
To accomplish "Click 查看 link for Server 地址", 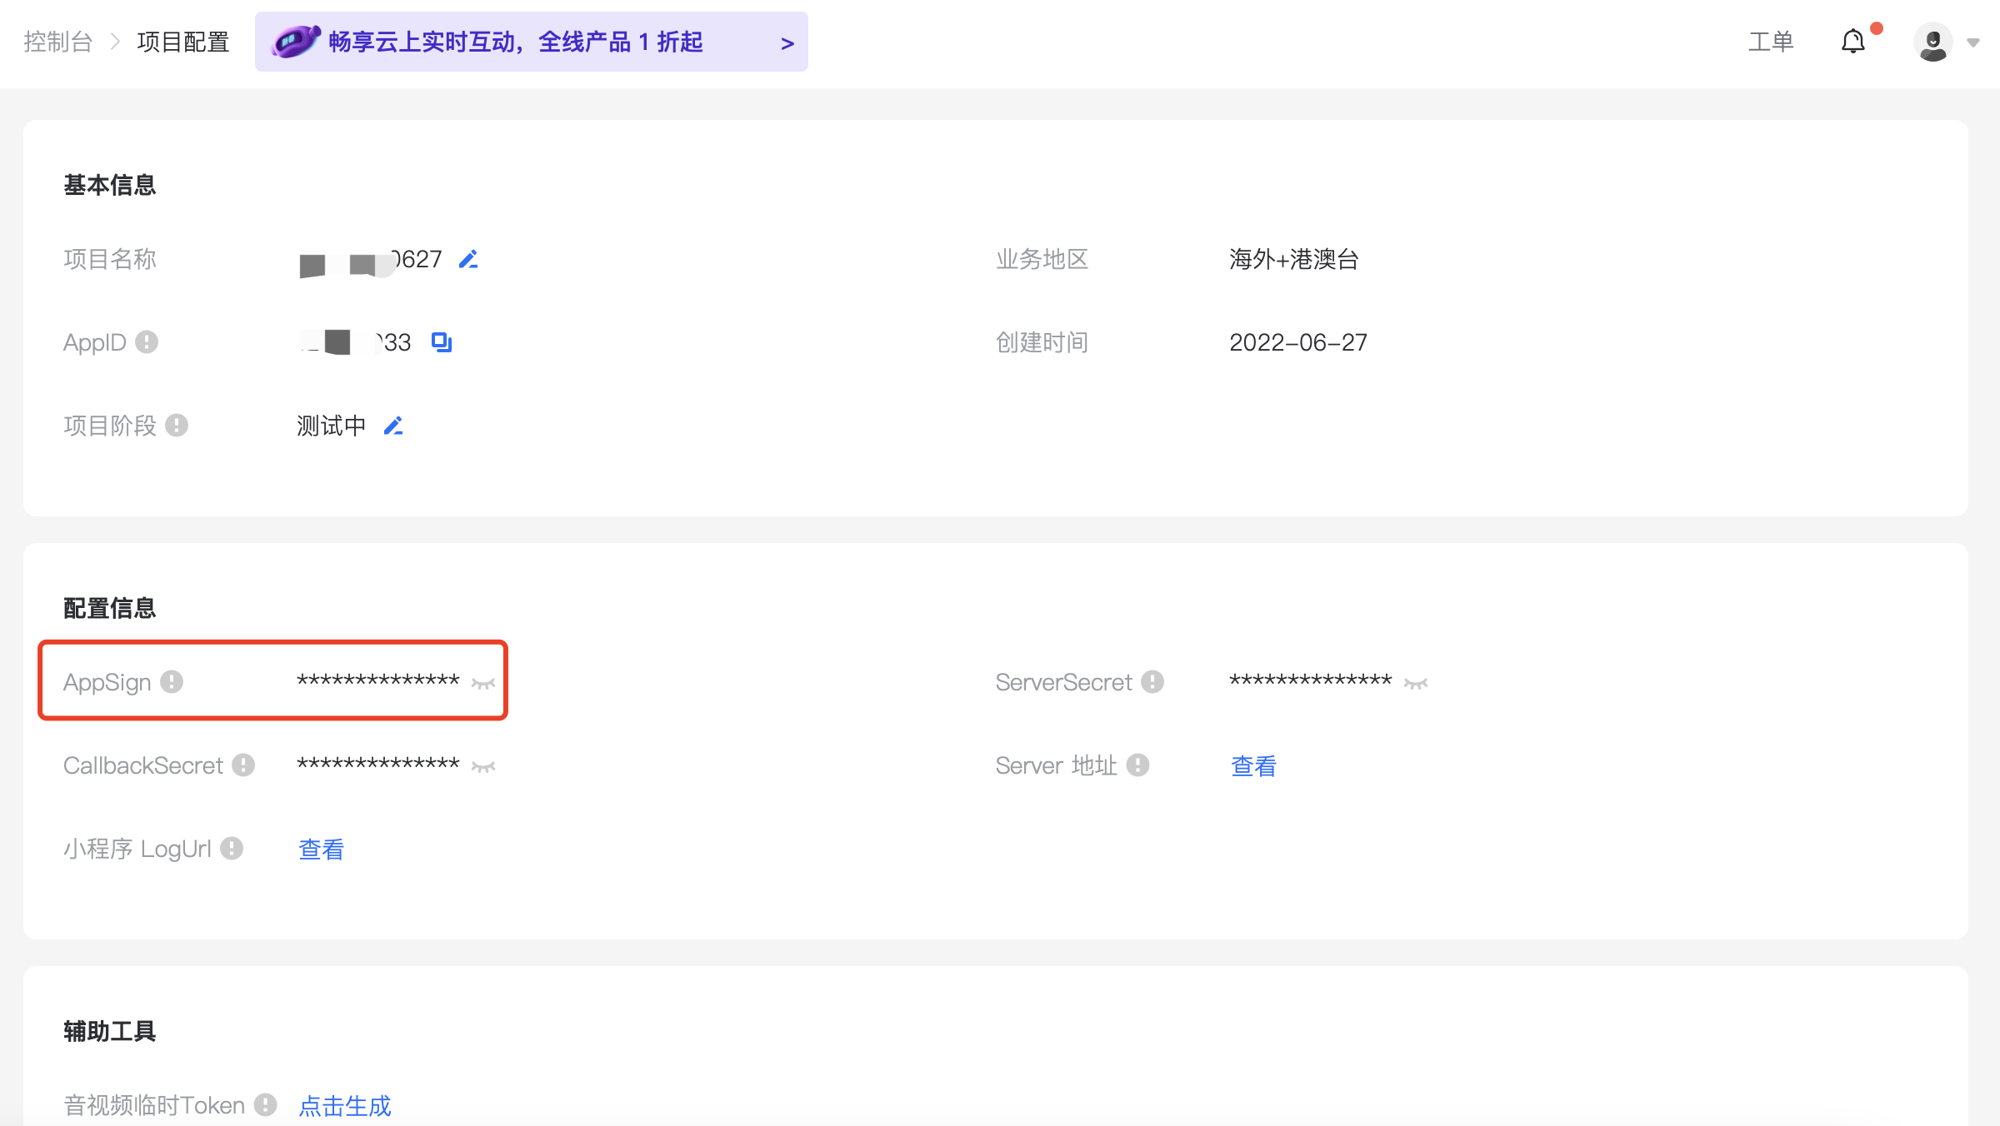I will pyautogui.click(x=1253, y=765).
